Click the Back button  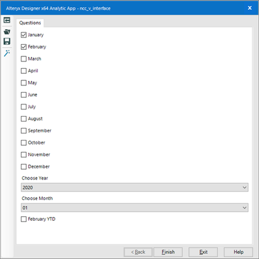click(x=138, y=252)
